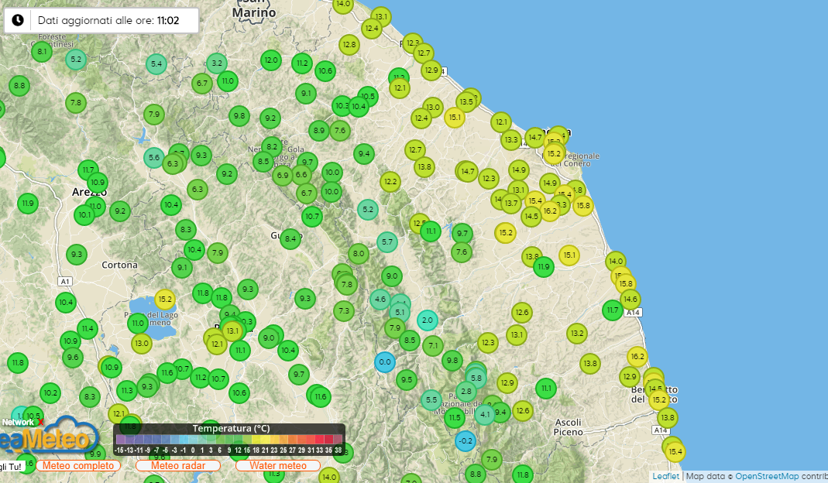Screen dimensions: 828x483
Task: Close the Network banner with red X
Action: [40, 423]
